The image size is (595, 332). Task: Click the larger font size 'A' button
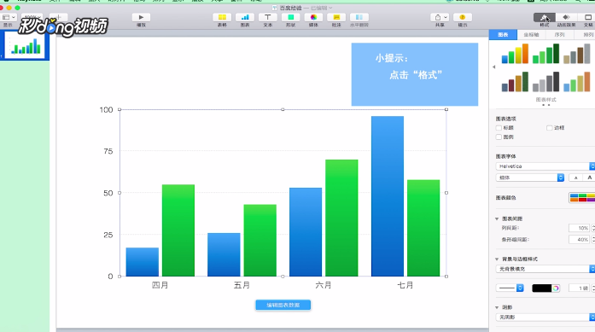[x=589, y=178]
